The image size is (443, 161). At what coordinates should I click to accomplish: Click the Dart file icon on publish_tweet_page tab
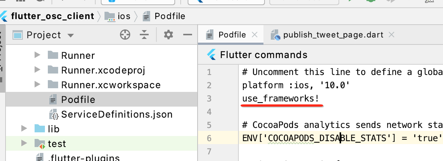coord(276,35)
